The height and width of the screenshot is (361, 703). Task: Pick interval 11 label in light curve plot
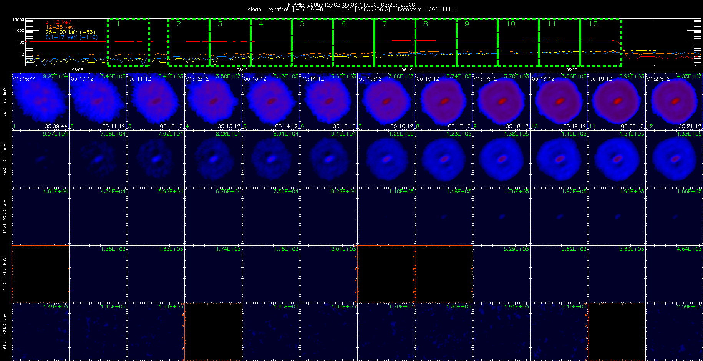tap(552, 24)
